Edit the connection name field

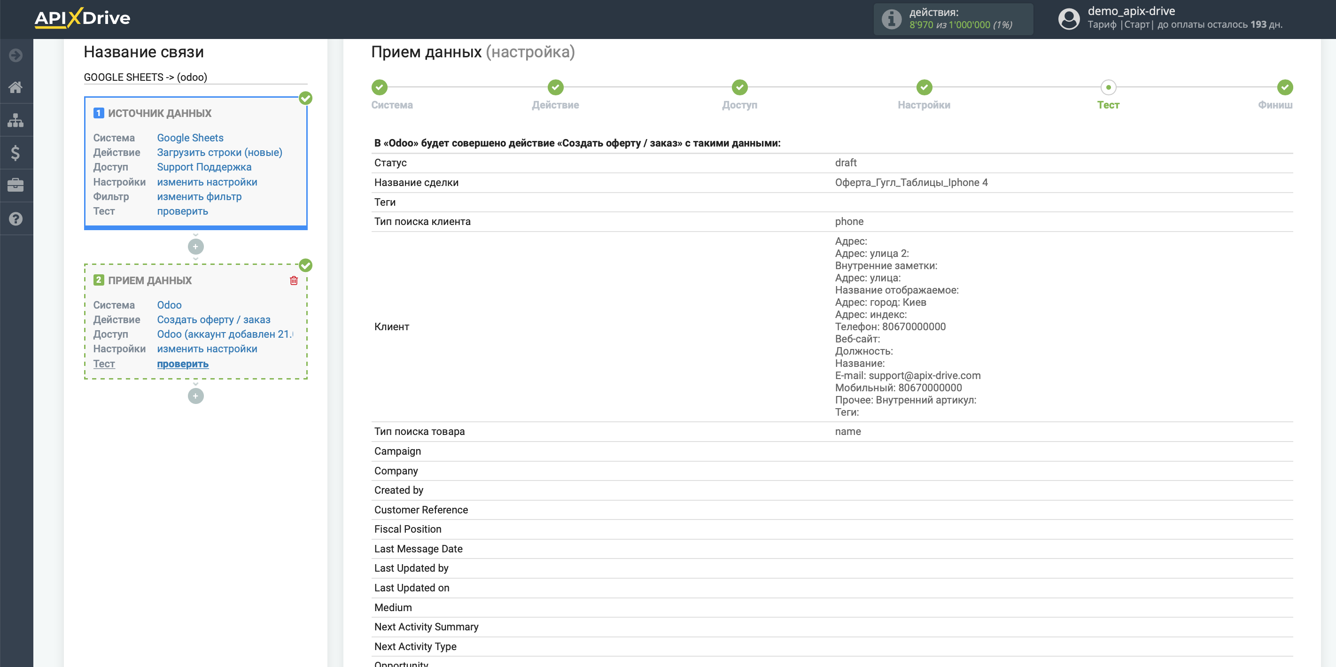pos(195,78)
